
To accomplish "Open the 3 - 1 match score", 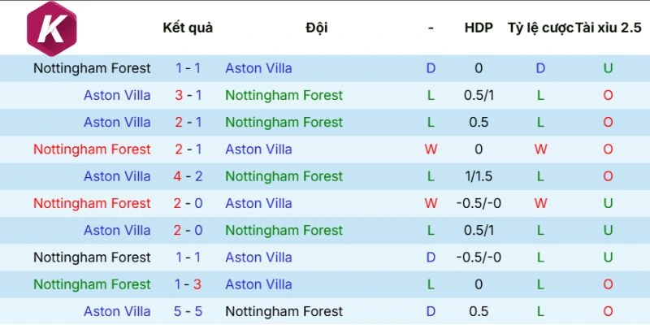I will pos(188,95).
